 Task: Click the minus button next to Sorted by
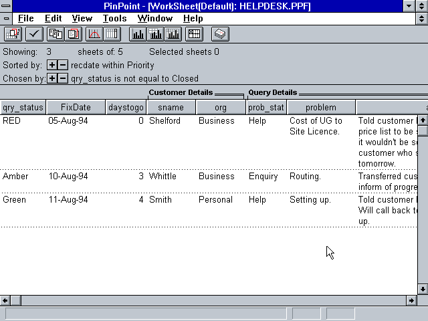[x=62, y=66]
